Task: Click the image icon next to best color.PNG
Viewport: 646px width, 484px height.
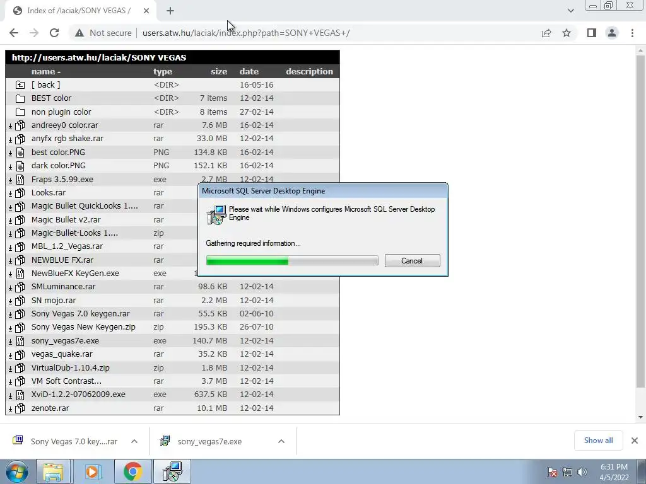Action: pyautogui.click(x=20, y=153)
